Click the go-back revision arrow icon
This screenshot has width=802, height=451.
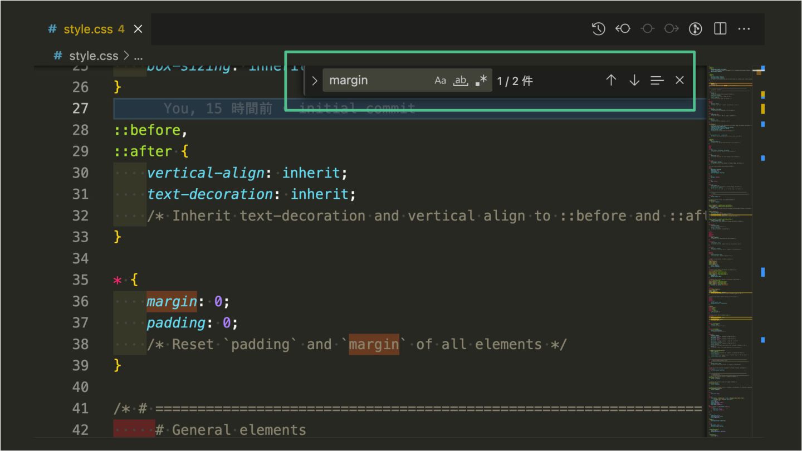tap(623, 29)
